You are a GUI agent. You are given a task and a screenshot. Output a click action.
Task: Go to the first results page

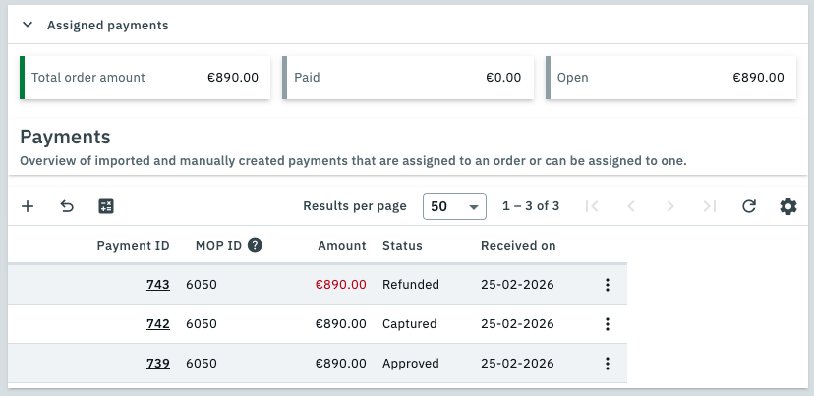click(592, 206)
